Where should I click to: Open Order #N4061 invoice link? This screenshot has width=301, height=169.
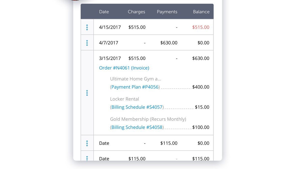pos(124,68)
